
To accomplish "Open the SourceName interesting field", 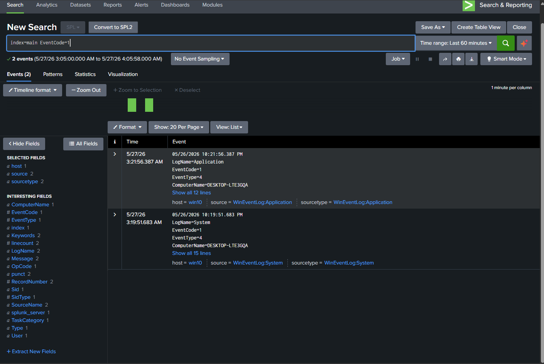I will tap(27, 305).
